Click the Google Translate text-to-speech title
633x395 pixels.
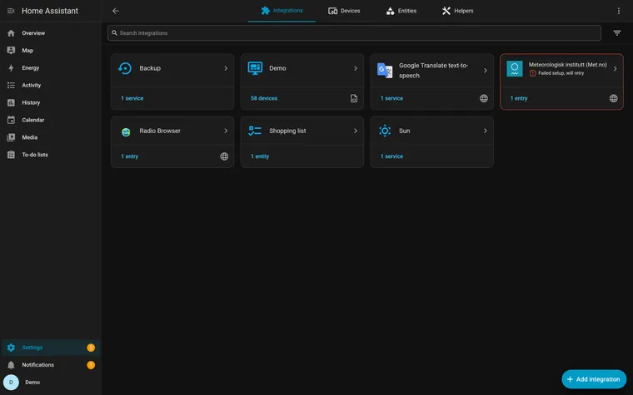434,70
